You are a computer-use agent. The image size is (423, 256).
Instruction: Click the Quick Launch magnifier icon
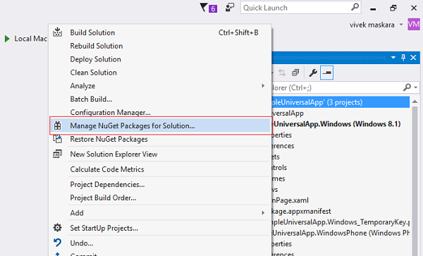(355, 7)
